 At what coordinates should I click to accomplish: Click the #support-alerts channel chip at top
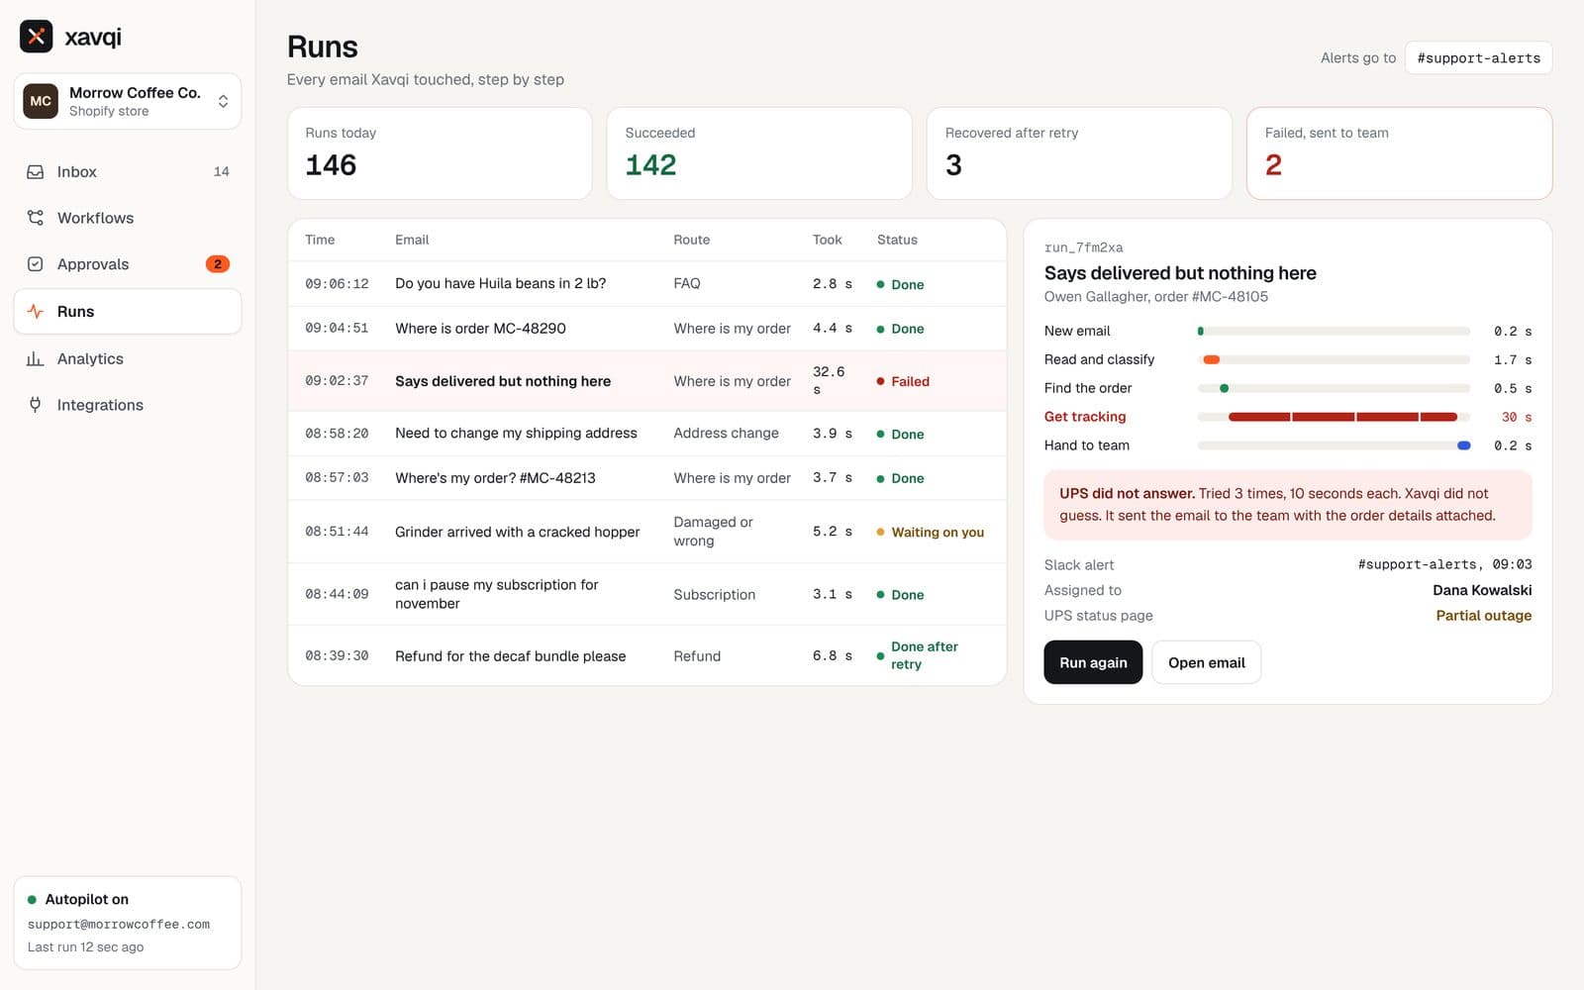click(x=1478, y=58)
